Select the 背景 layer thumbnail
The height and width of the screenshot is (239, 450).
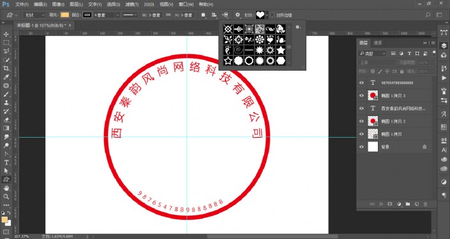click(x=373, y=147)
